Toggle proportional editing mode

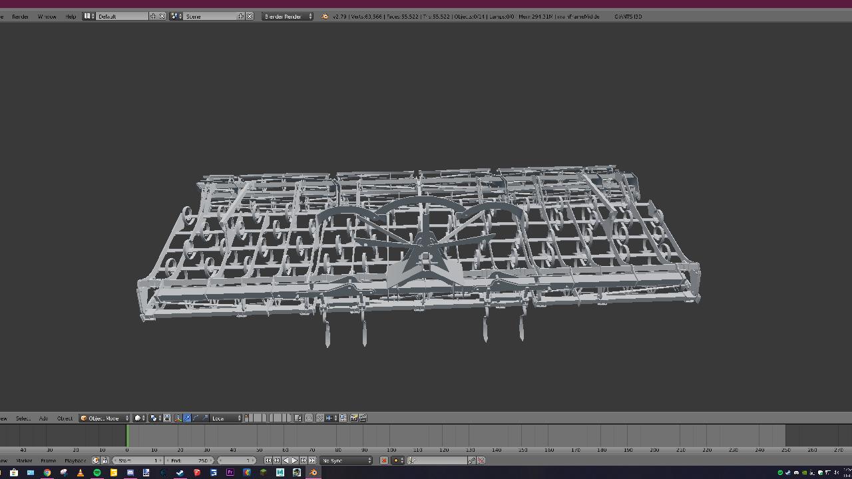(309, 418)
